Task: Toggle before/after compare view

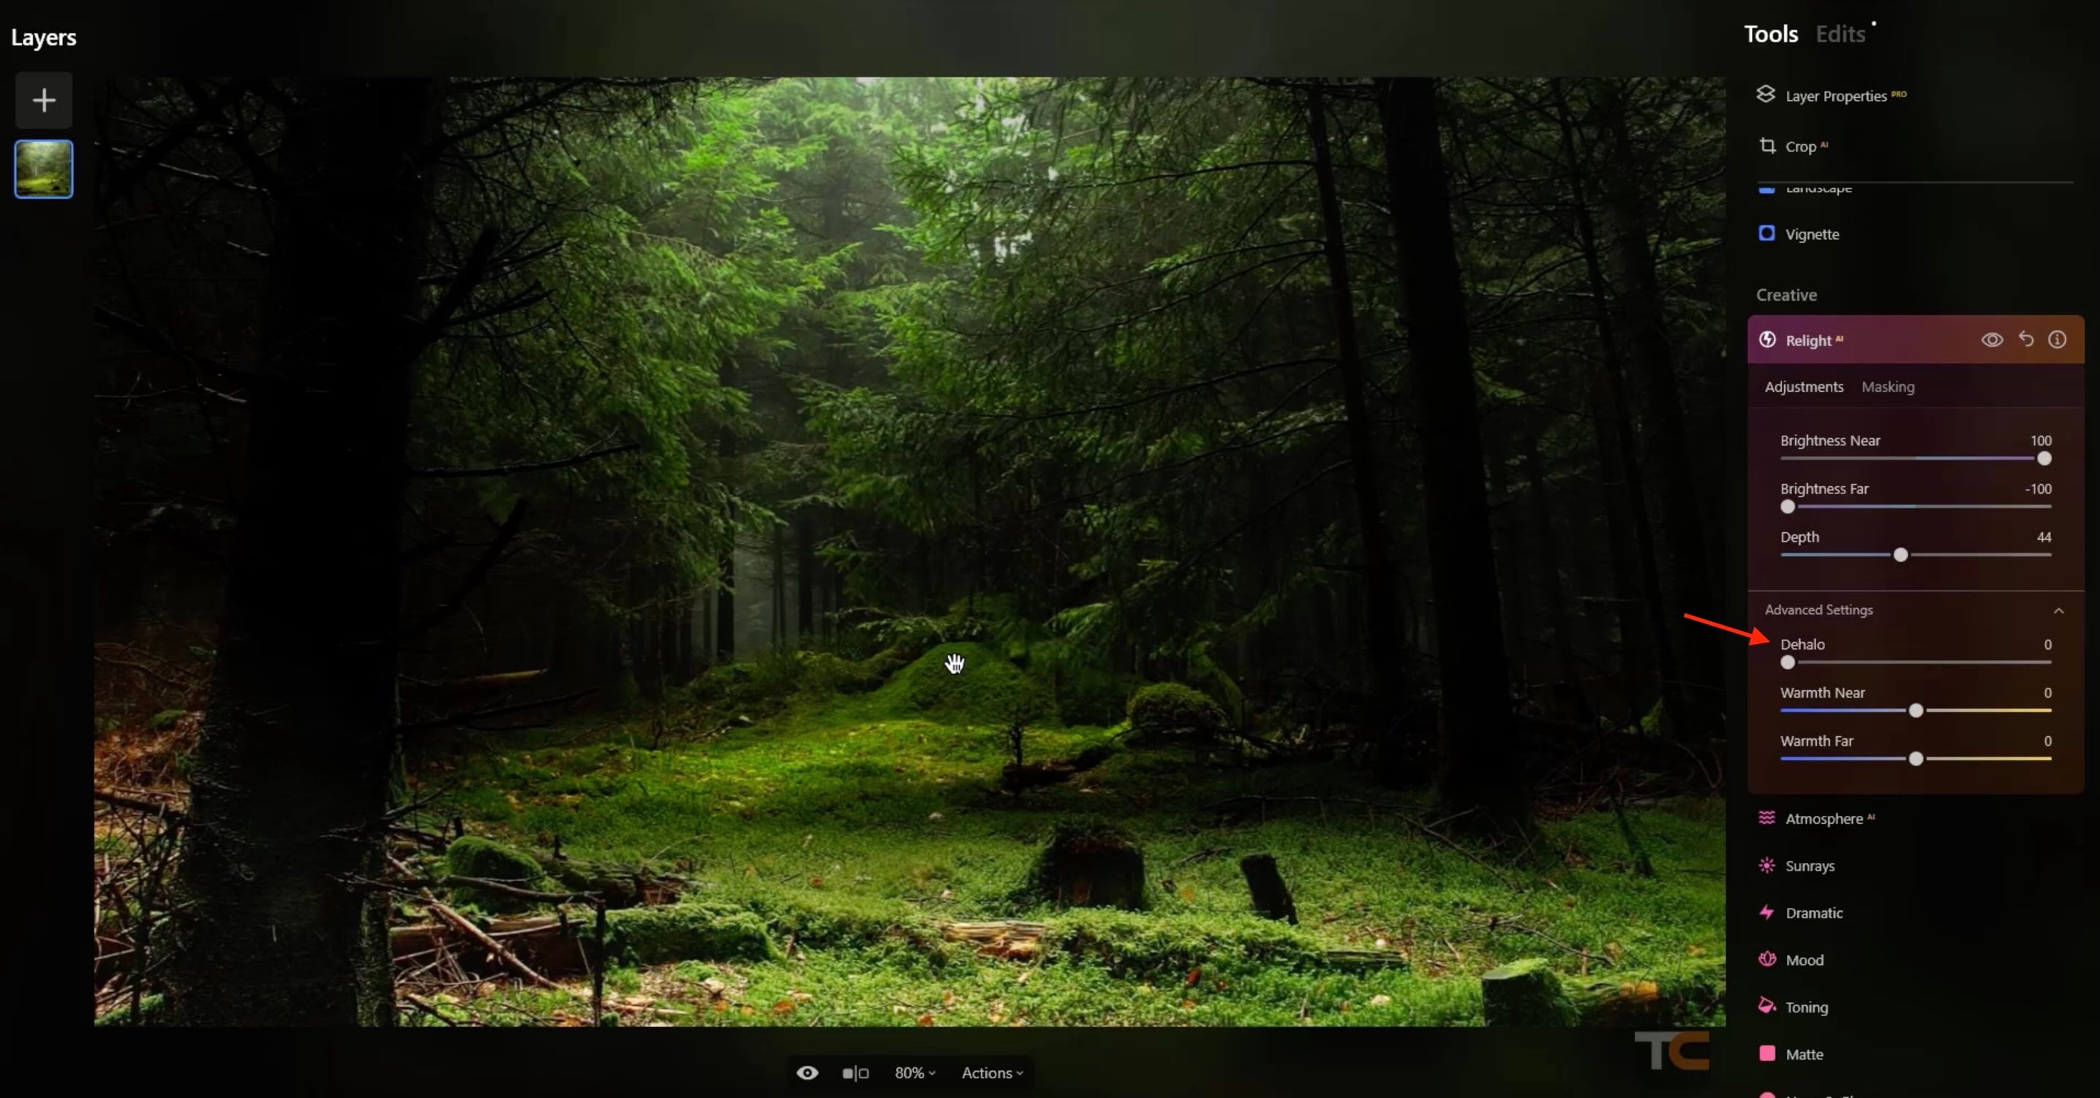Action: (855, 1072)
